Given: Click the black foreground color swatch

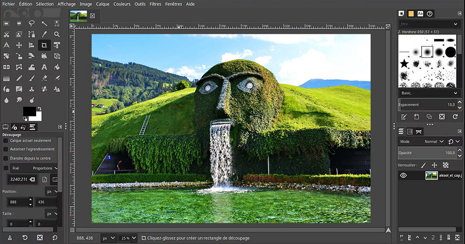Looking at the screenshot, I should (x=29, y=111).
